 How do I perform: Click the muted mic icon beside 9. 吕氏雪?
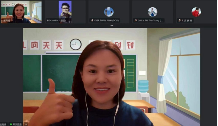pyautogui.click(x=179, y=20)
